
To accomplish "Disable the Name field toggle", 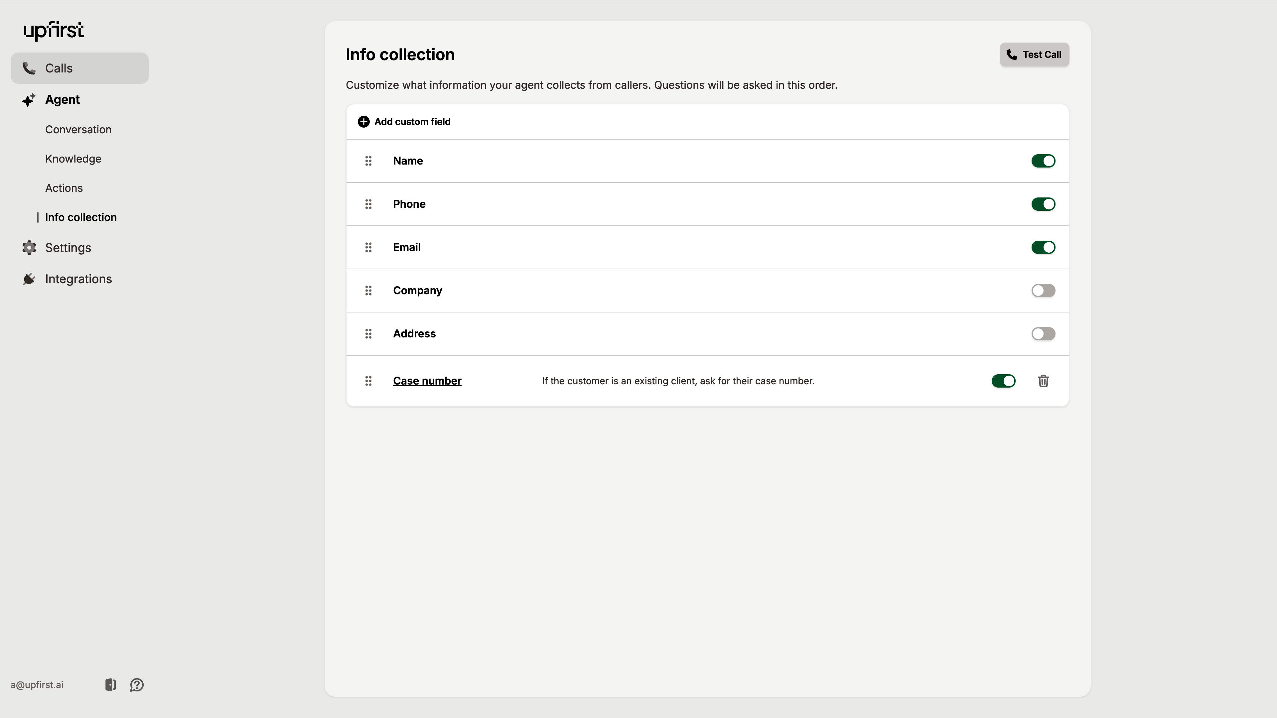I will click(x=1043, y=161).
